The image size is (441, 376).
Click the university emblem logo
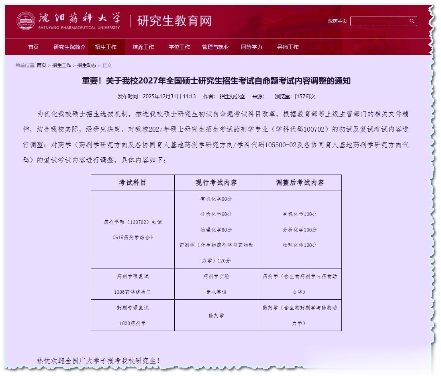click(26, 21)
